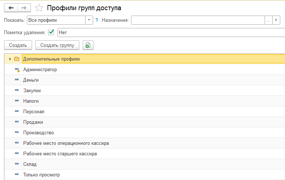Go forward with the right arrow button
This screenshot has width=285, height=180.
coord(24,8)
